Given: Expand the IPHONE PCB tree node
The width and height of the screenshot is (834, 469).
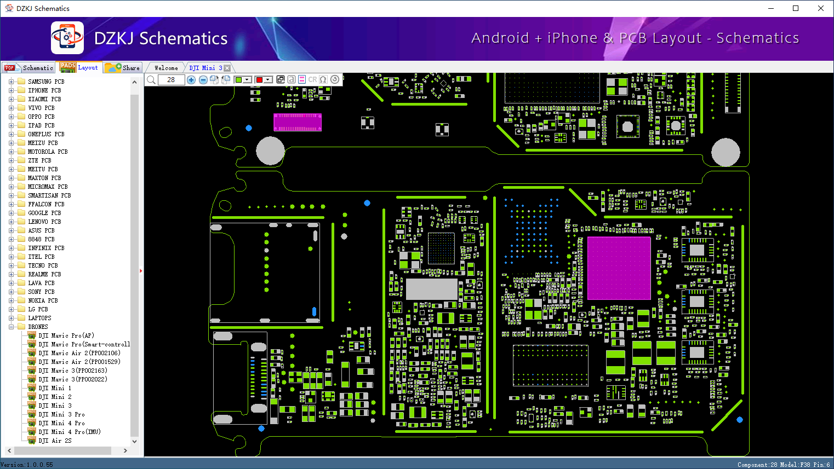Looking at the screenshot, I should click(11, 90).
